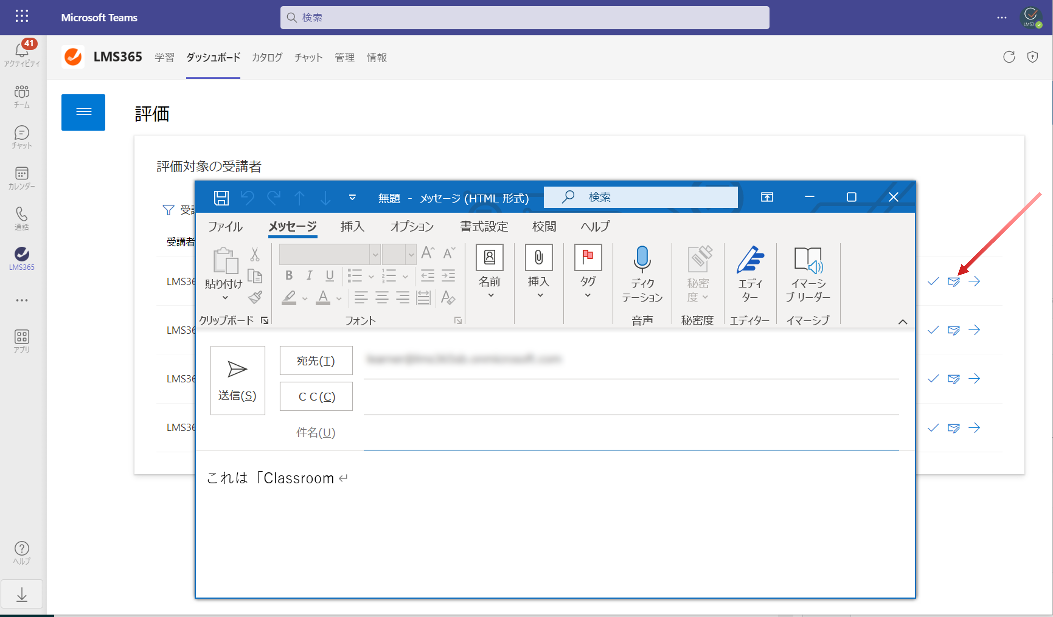The image size is (1053, 617).
Task: Click Format Painter brush icon
Action: pos(255,297)
